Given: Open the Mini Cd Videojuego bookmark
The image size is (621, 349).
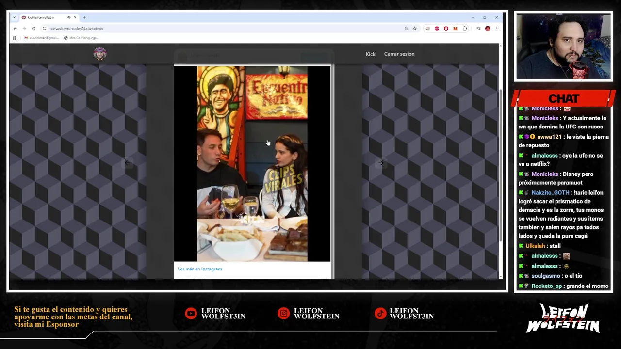Looking at the screenshot, I should 81,38.
